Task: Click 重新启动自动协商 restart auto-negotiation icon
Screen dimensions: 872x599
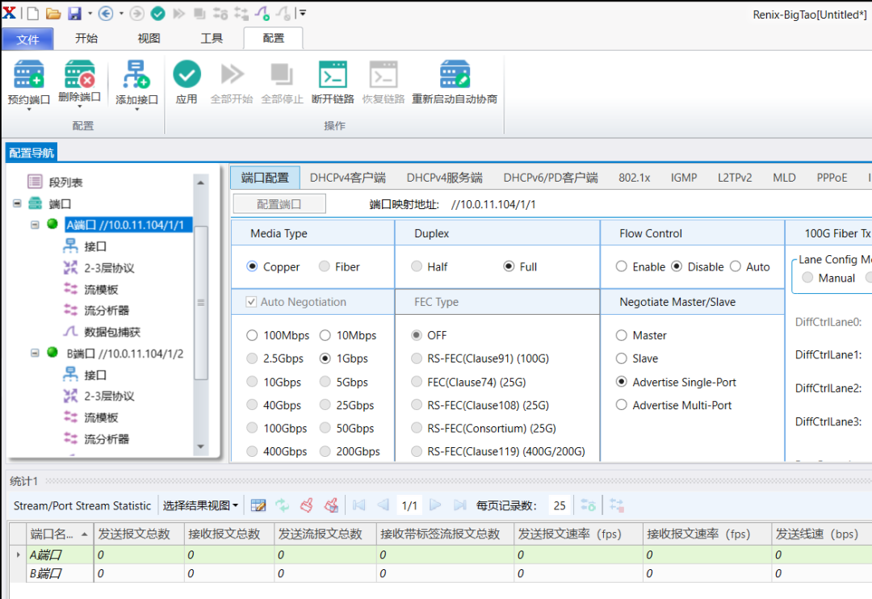Action: pyautogui.click(x=455, y=75)
